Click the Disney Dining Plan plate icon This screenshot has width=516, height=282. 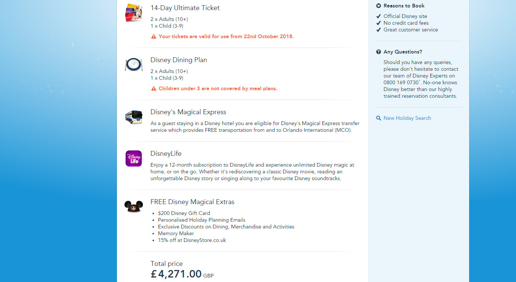pos(133,65)
